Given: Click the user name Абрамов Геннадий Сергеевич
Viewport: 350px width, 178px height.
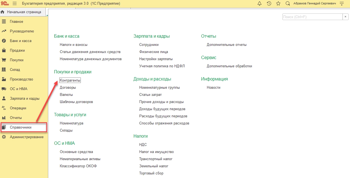Looking at the screenshot, I should click(x=315, y=4).
